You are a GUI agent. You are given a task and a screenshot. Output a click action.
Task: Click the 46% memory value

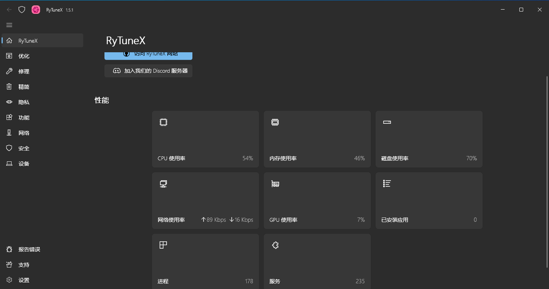tap(360, 158)
